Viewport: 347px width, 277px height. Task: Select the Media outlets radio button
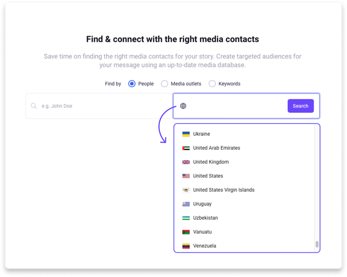(x=164, y=84)
